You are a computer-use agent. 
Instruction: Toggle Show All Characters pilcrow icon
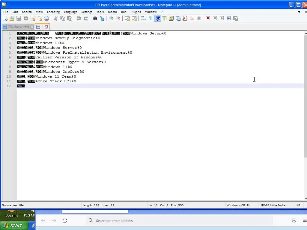tap(151, 18)
